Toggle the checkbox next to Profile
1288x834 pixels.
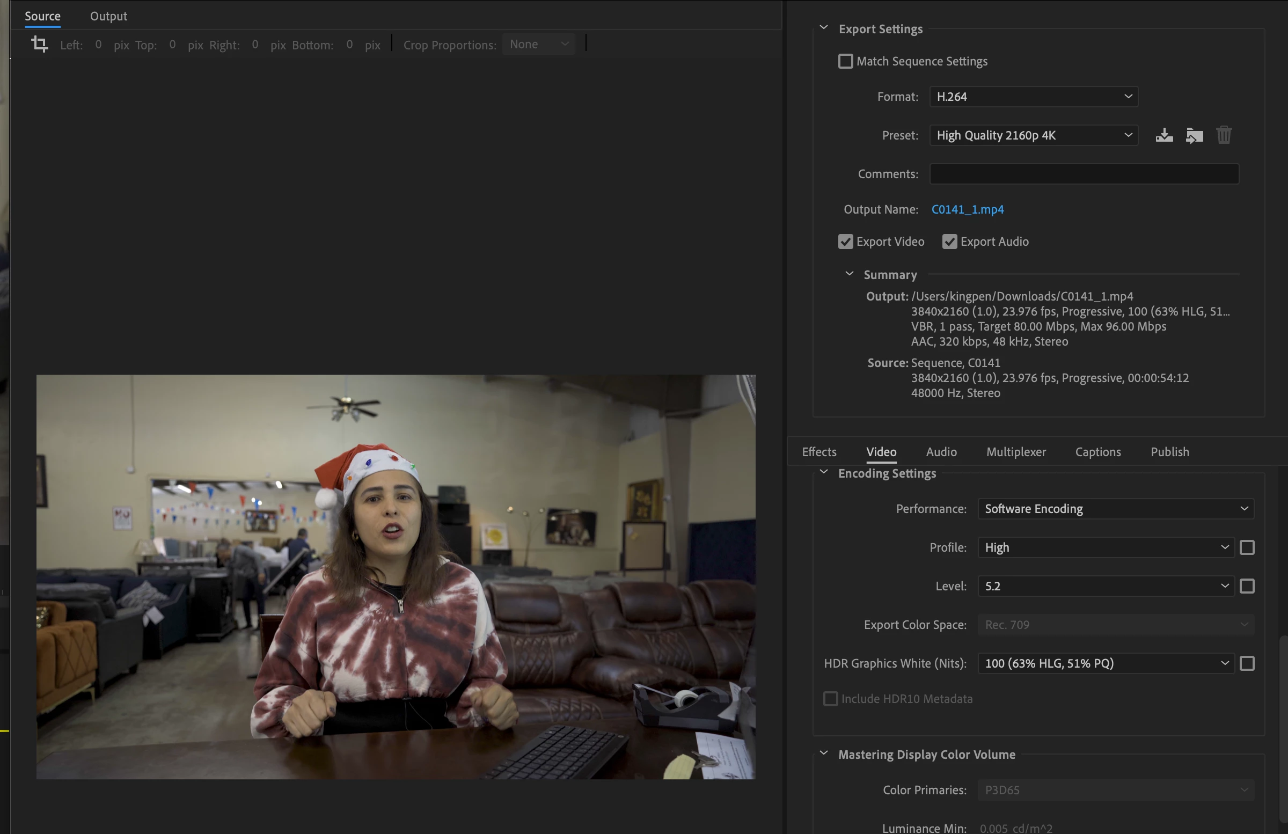point(1247,548)
